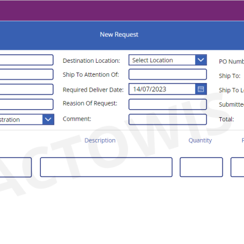Screen dimensions: 244x244
Task: Click the Description item input box
Action: click(x=106, y=167)
